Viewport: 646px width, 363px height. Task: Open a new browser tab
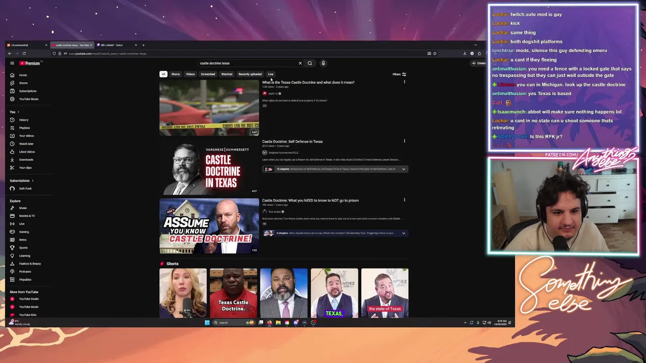(143, 45)
